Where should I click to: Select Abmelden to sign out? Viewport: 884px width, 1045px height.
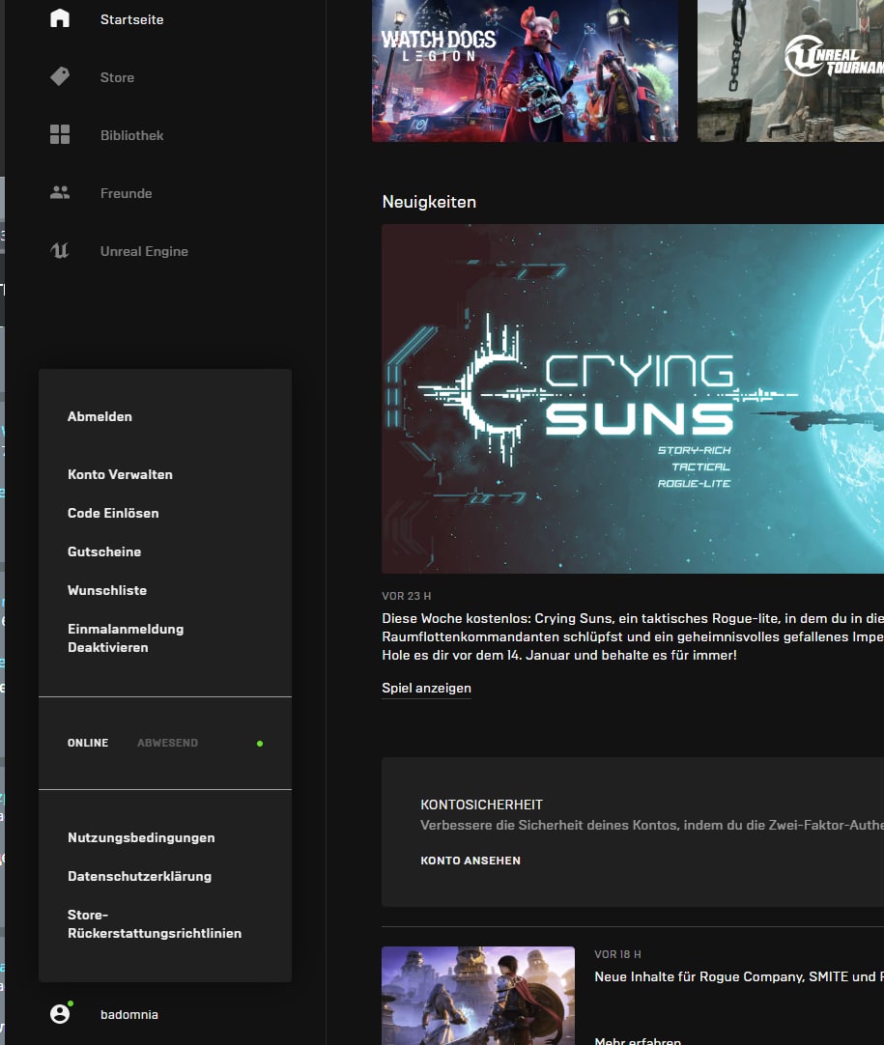(100, 416)
